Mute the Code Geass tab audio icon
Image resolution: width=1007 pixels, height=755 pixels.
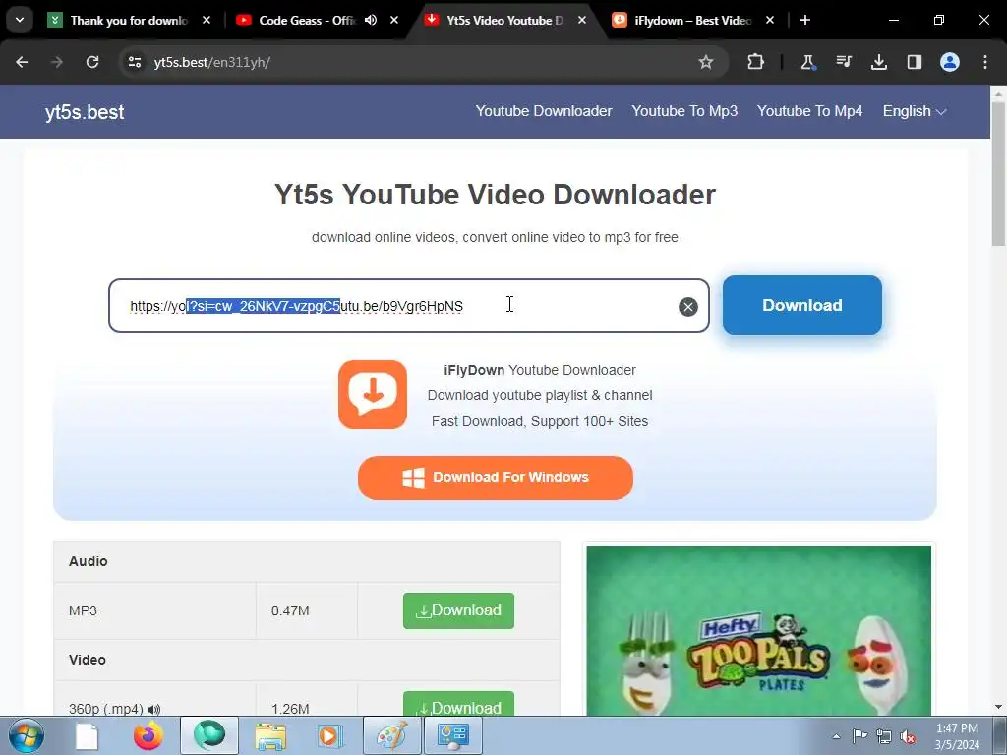tap(371, 20)
